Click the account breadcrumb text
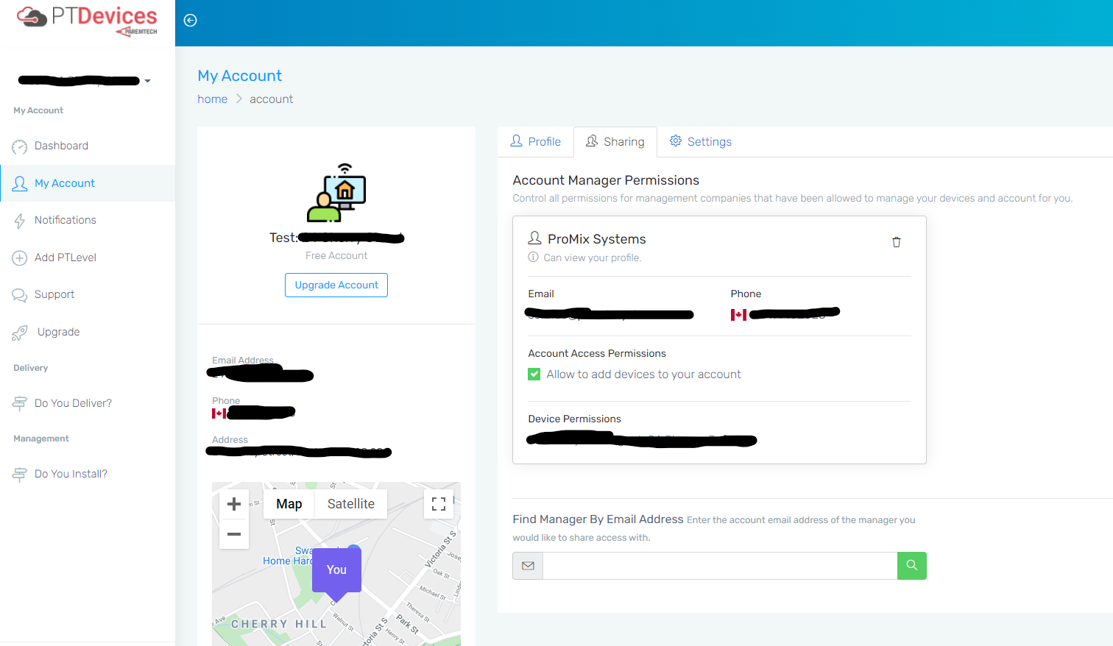Viewport: 1113px width, 646px height. (x=271, y=99)
